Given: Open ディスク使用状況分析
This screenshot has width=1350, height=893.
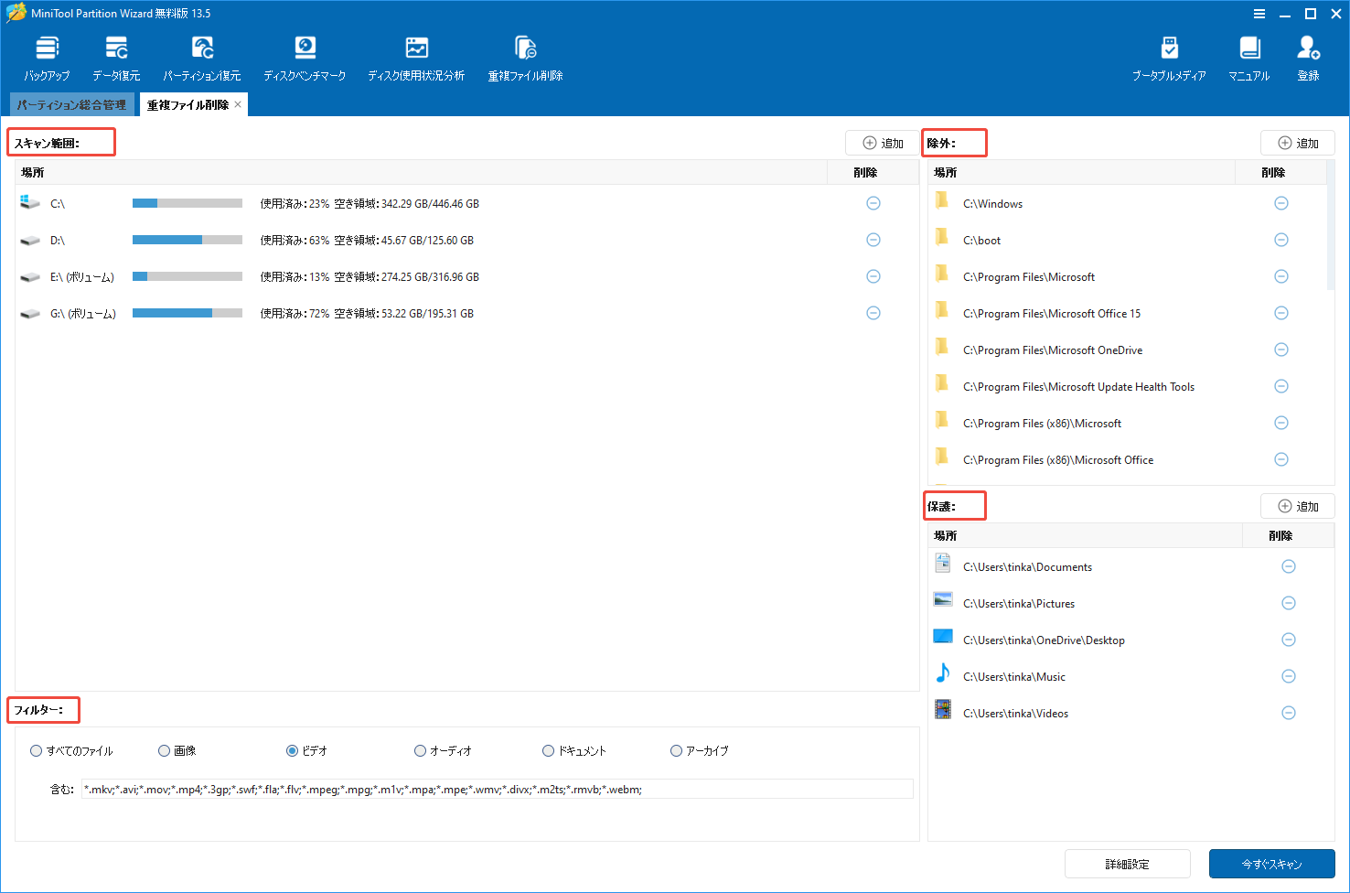Looking at the screenshot, I should tap(416, 55).
